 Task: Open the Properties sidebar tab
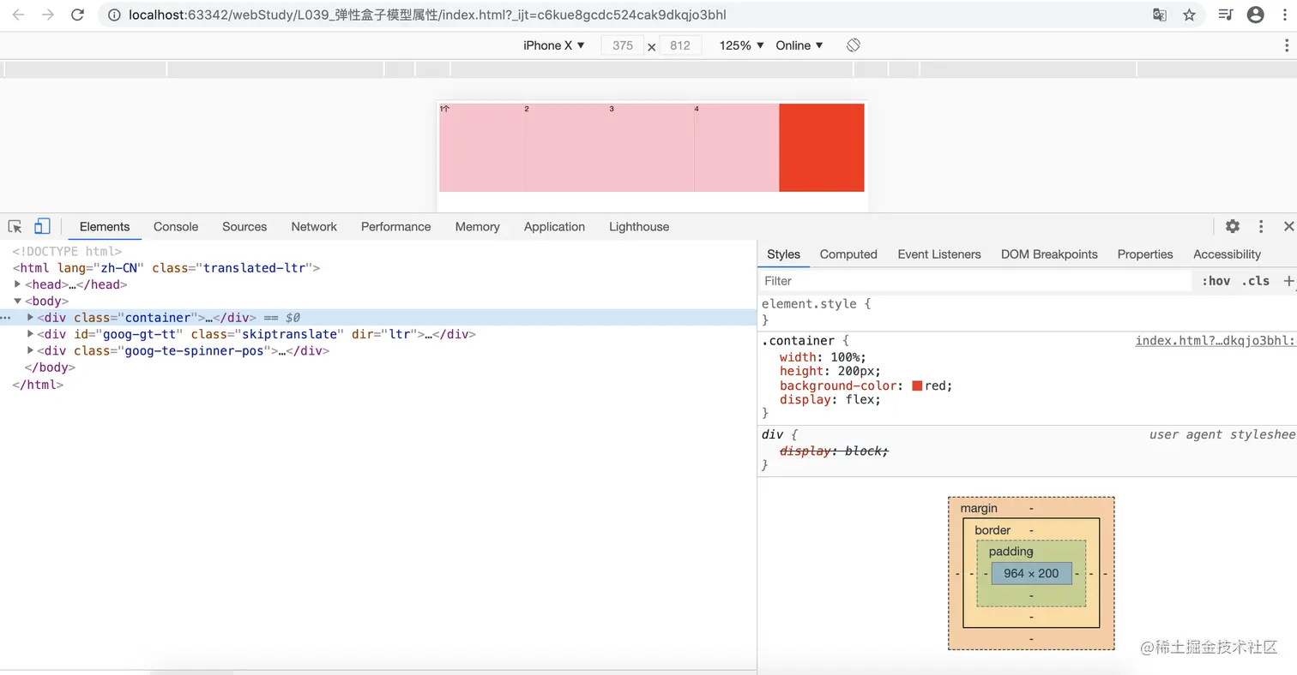click(1145, 254)
